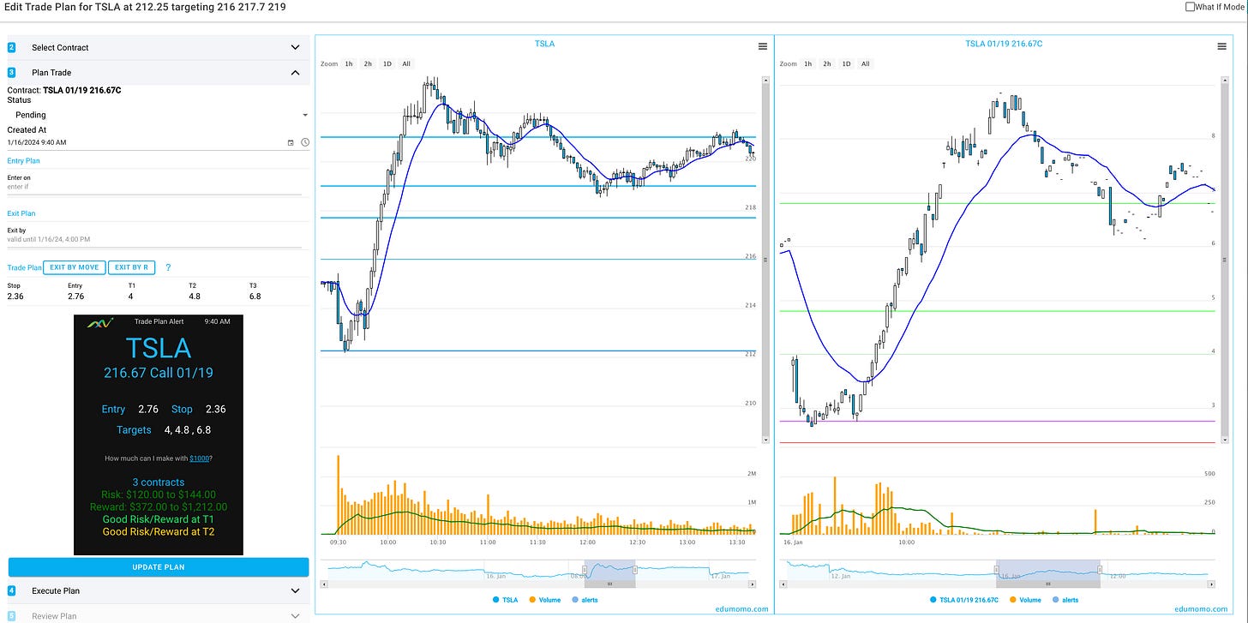Image resolution: width=1248 pixels, height=623 pixels.
Task: Toggle alerts series in right chart legend
Action: point(1065,600)
